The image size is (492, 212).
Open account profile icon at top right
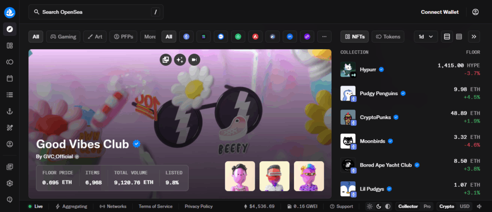(x=475, y=12)
